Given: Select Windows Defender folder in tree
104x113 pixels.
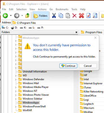Looking at the screenshot, I should (31, 79).
